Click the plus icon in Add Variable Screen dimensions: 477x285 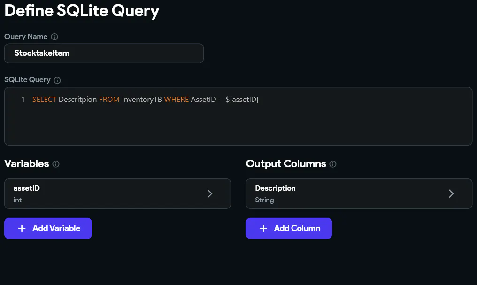pyautogui.click(x=22, y=229)
